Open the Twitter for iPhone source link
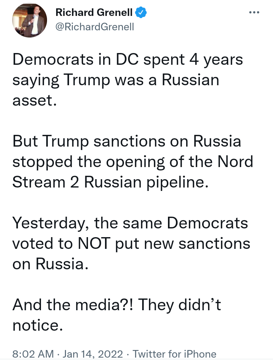 tap(174, 354)
